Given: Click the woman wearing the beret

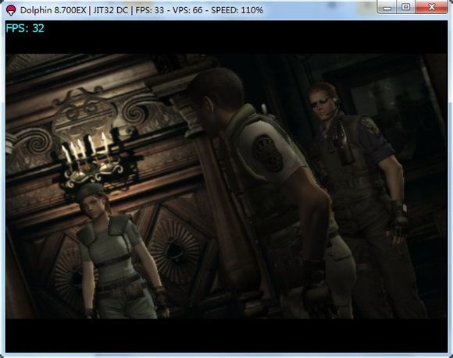Looking at the screenshot, I should click(117, 251).
